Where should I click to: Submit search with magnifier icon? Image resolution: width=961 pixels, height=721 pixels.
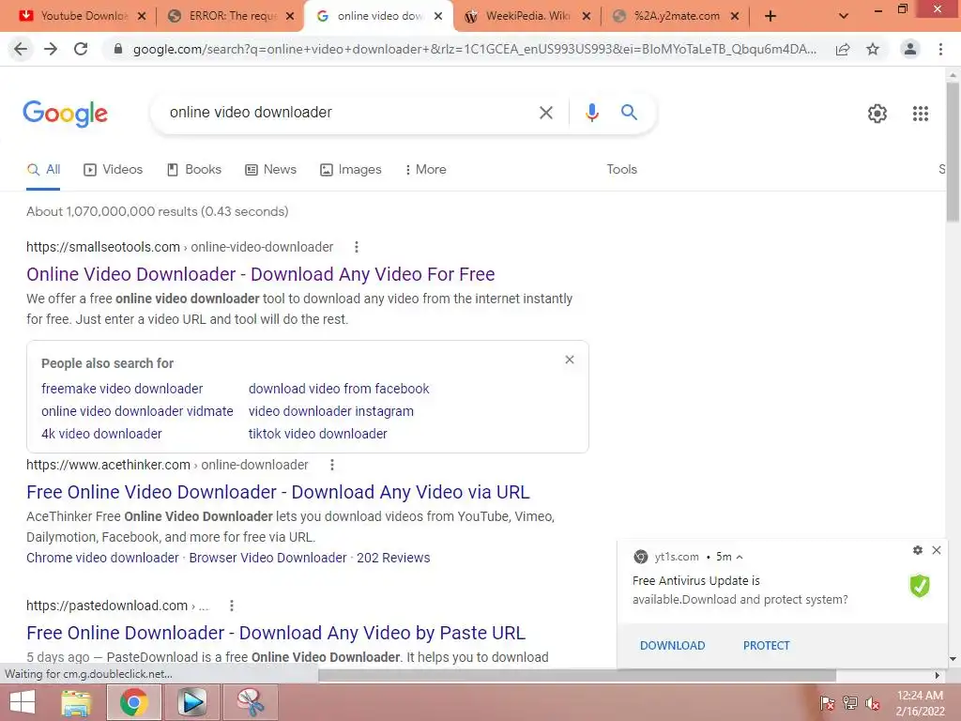pos(629,113)
